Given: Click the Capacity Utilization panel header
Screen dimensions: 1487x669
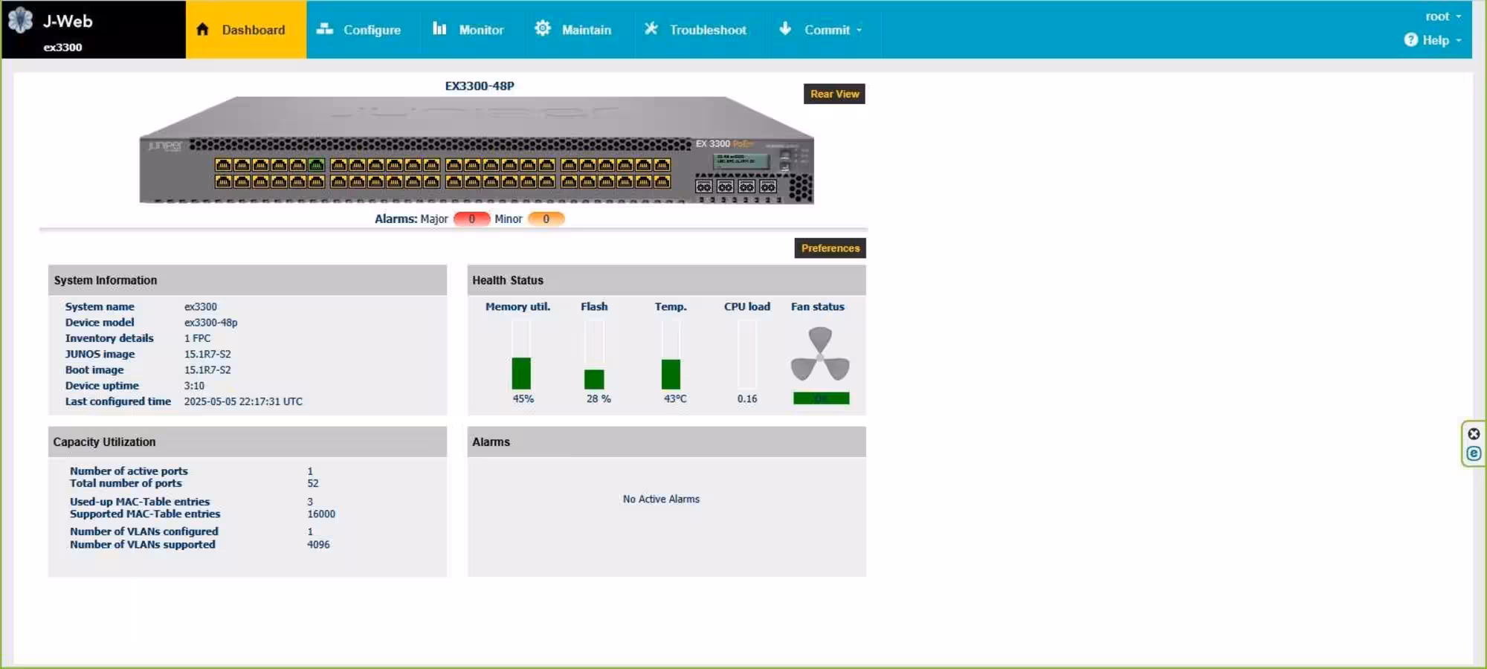Looking at the screenshot, I should click(x=248, y=442).
